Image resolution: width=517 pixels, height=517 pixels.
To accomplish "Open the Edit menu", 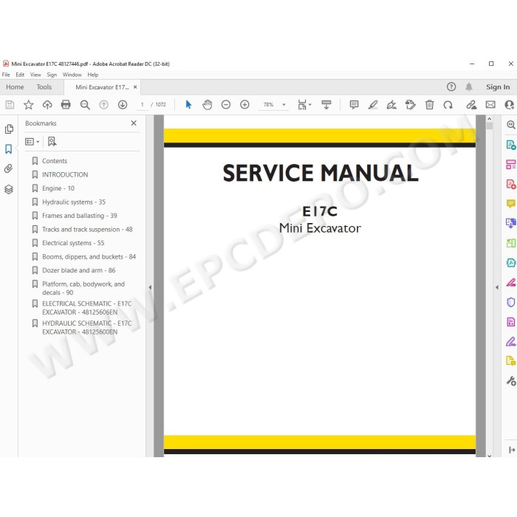I will click(x=20, y=75).
